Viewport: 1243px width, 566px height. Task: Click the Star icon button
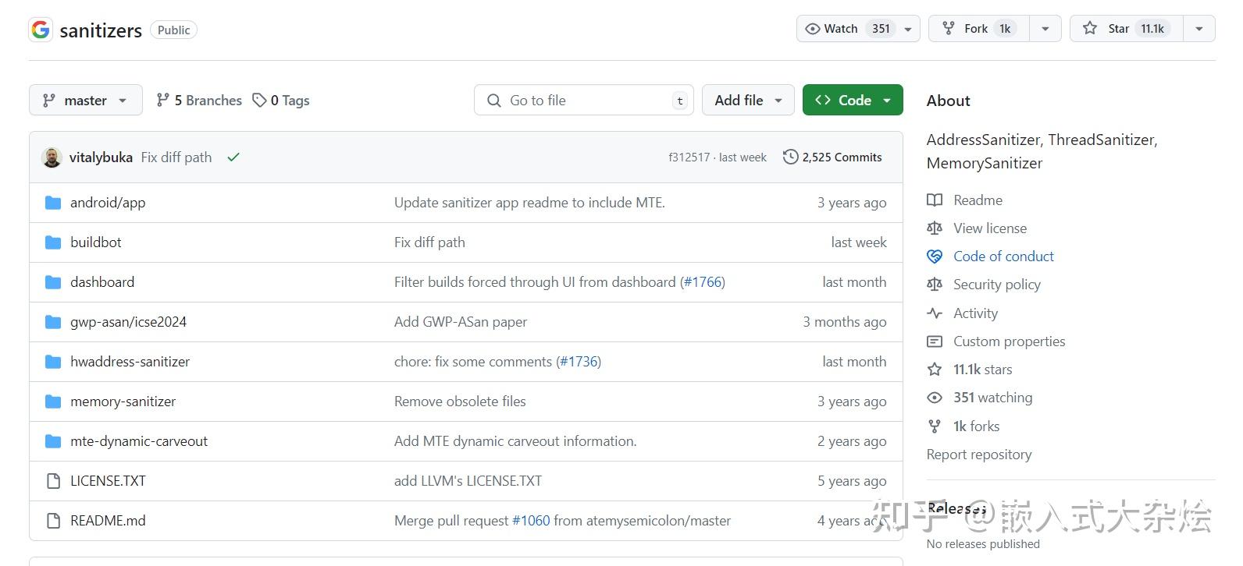pos(1090,29)
